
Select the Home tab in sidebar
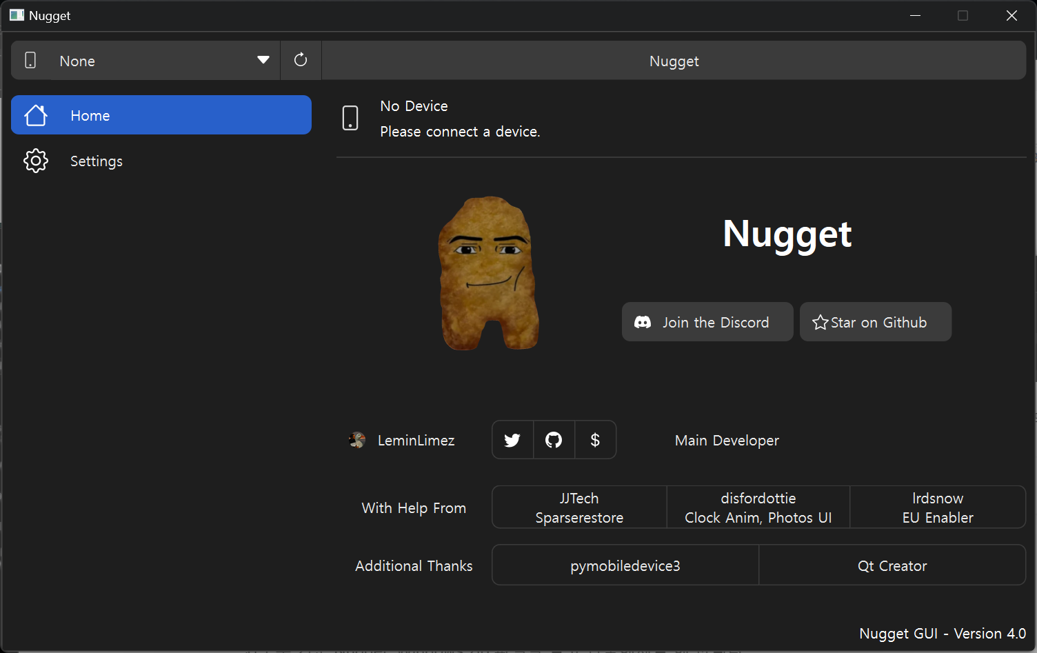click(161, 115)
